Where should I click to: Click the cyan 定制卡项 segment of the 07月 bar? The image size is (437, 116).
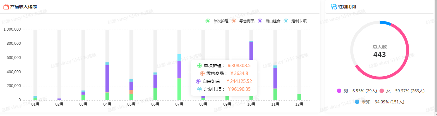[179, 58]
